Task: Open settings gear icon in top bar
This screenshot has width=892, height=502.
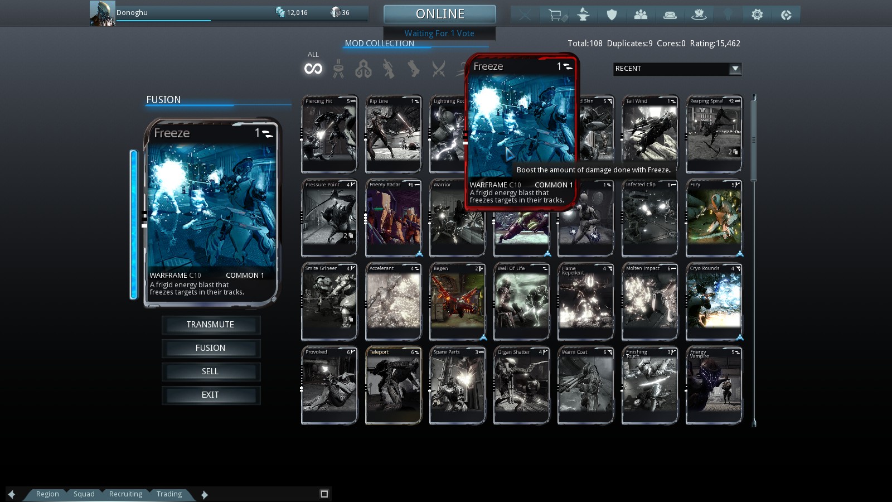Action: point(757,15)
